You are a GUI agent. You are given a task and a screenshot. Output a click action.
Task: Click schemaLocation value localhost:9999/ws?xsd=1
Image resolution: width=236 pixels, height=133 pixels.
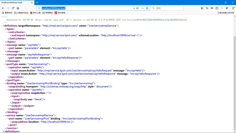coord(120,35)
